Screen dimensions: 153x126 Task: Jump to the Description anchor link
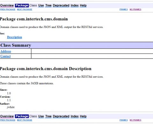14,37
